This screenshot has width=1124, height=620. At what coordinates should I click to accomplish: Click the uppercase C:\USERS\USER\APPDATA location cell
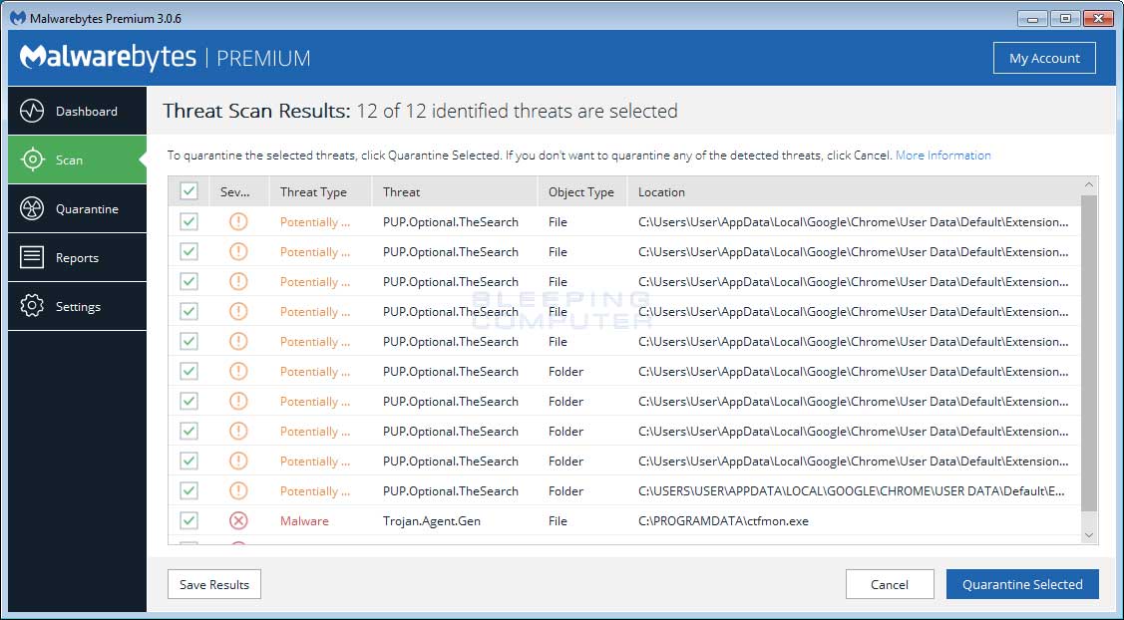pyautogui.click(x=852, y=491)
